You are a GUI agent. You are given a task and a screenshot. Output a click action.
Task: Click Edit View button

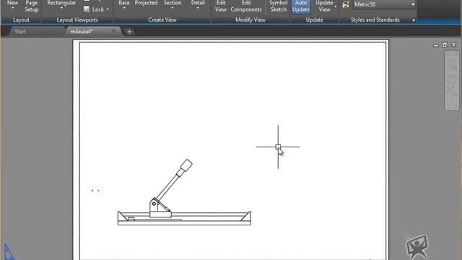221,6
